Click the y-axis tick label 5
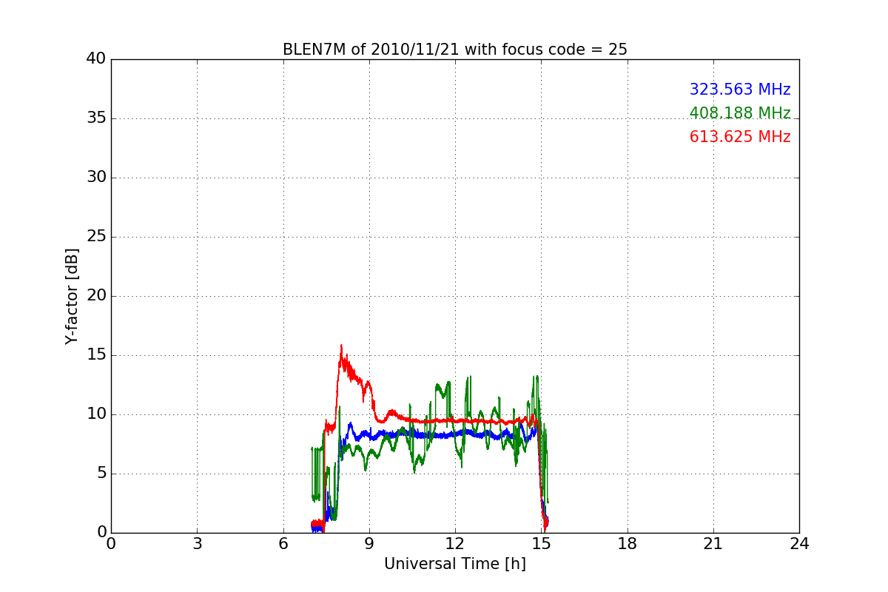The height and width of the screenshot is (592, 888). (x=101, y=474)
